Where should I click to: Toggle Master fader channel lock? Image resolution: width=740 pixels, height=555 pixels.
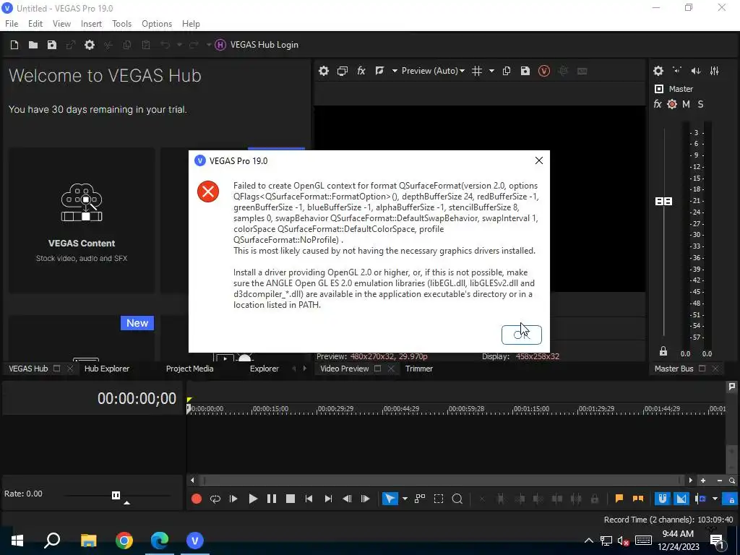[663, 351]
